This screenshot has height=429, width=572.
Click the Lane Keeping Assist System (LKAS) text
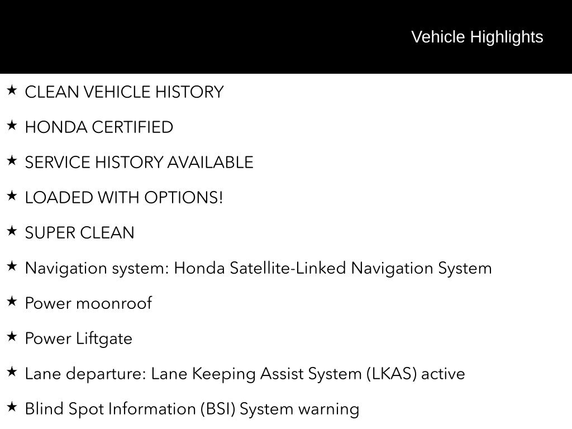click(x=284, y=374)
